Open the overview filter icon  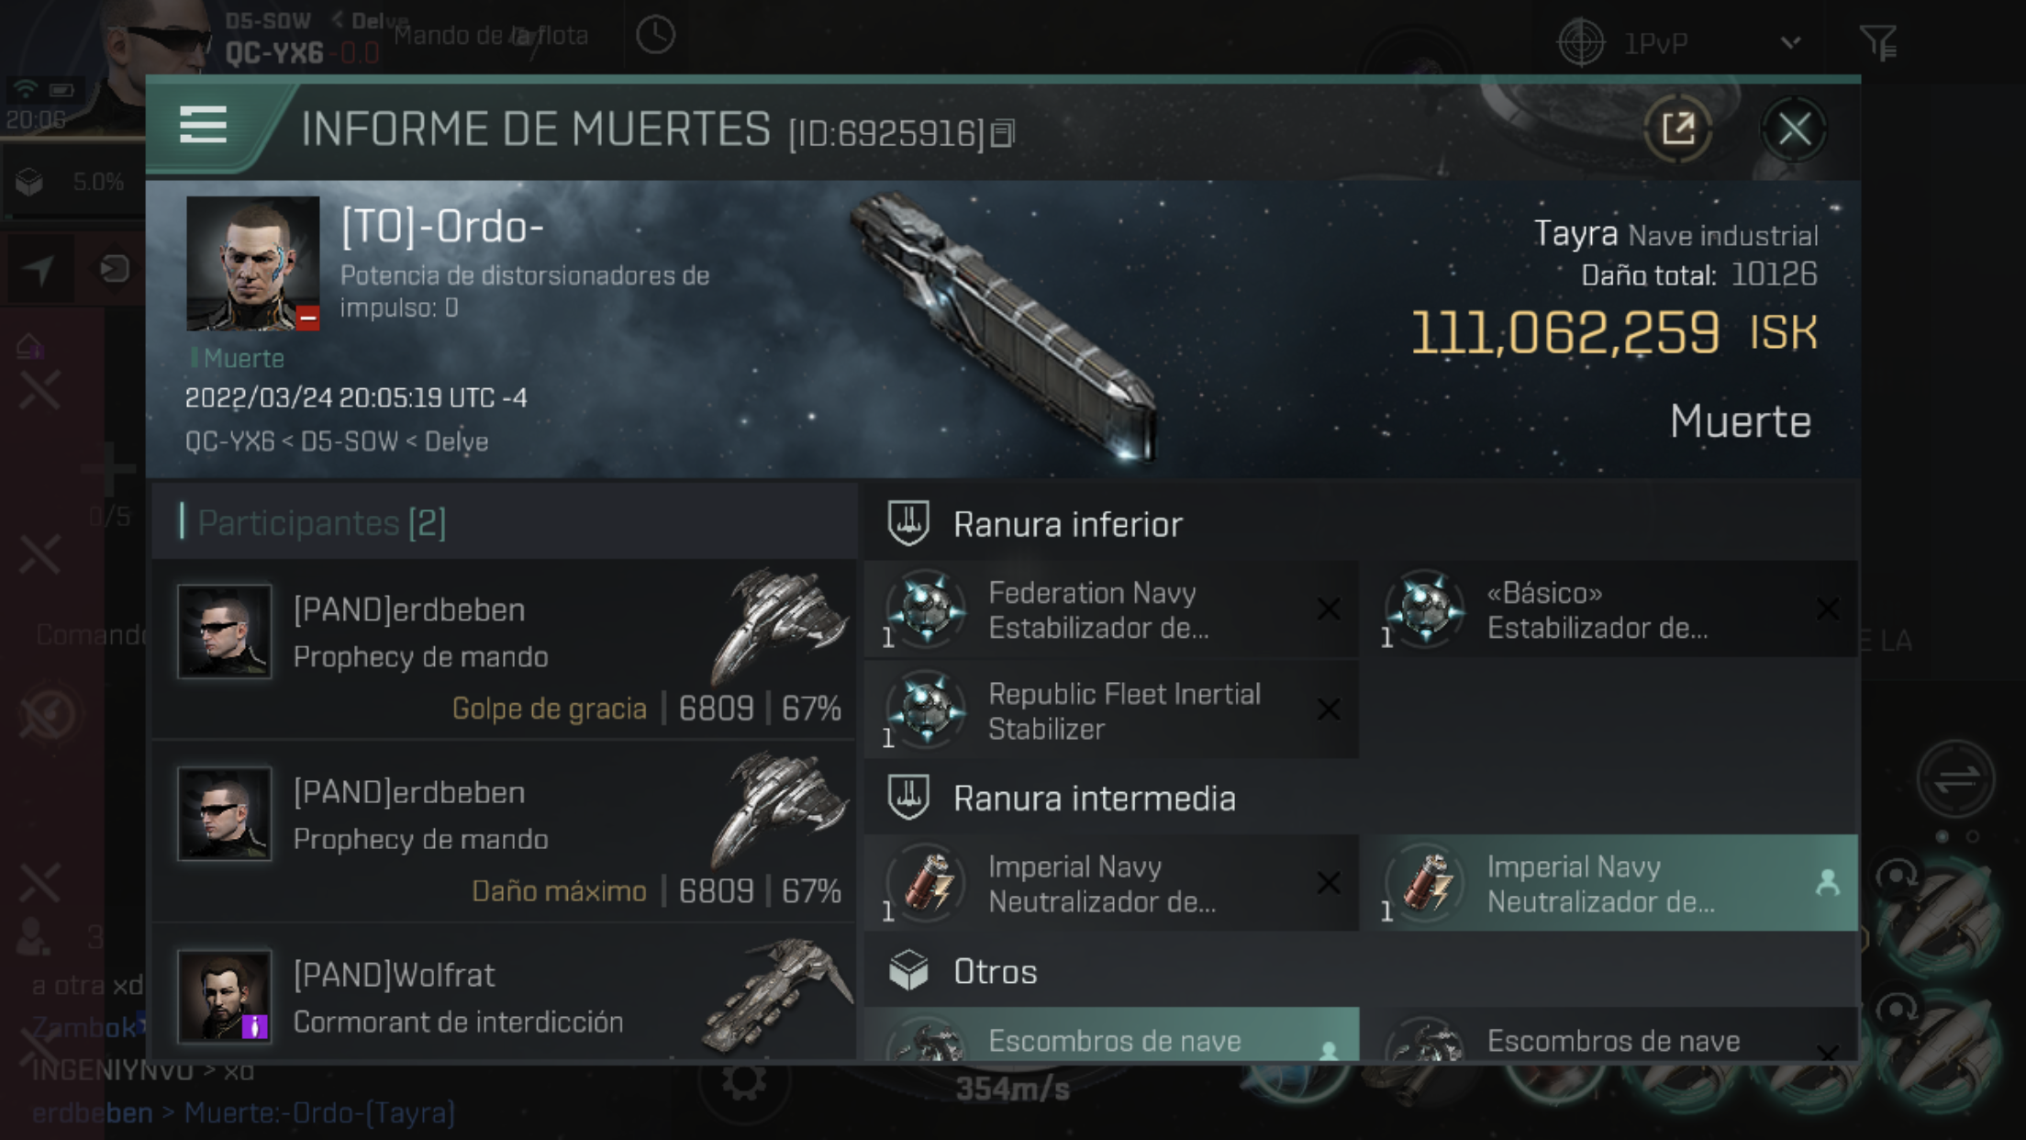[1878, 42]
